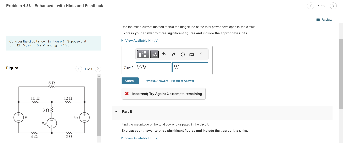Expand View Available Hint(s) for Part B

click(x=142, y=138)
